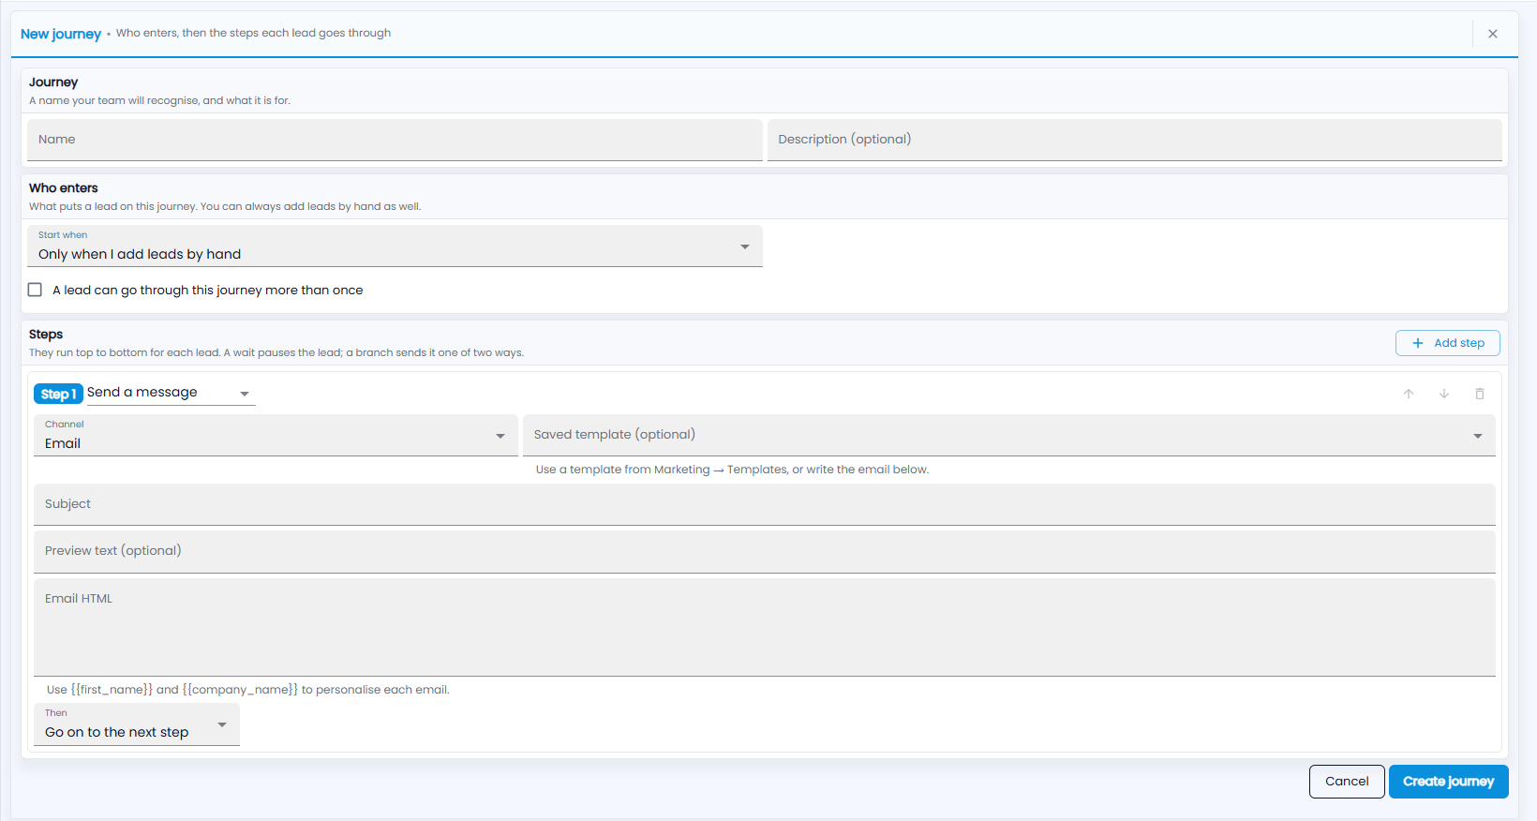Focus the Subject field

pos(764,504)
